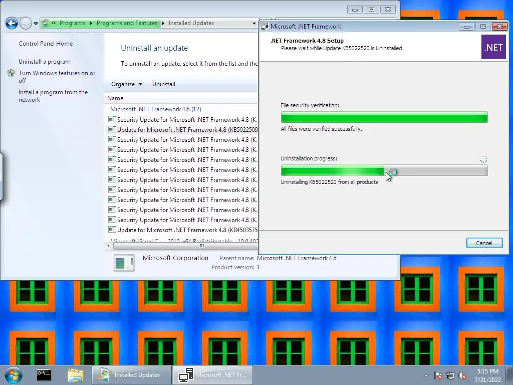This screenshot has width=513, height=385.
Task: Select Update for .NET Framework 4.8 KB4503575
Action: [x=182, y=230]
